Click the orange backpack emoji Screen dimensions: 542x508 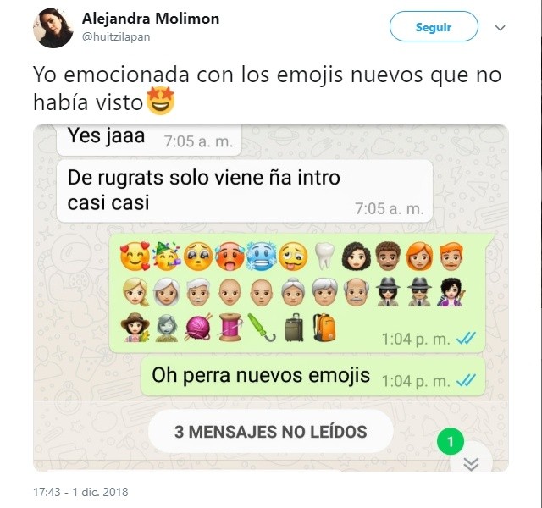click(x=324, y=328)
